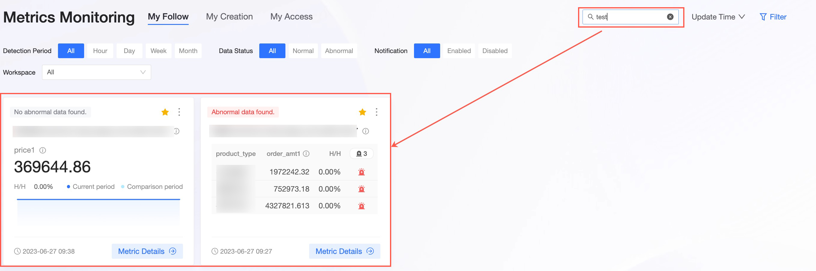Filter Notification by Enabled
This screenshot has width=816, height=271.
click(x=459, y=51)
